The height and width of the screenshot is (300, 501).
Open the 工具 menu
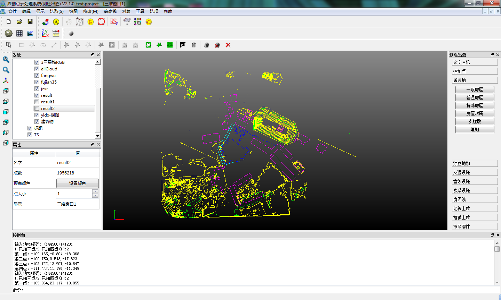[x=140, y=11]
